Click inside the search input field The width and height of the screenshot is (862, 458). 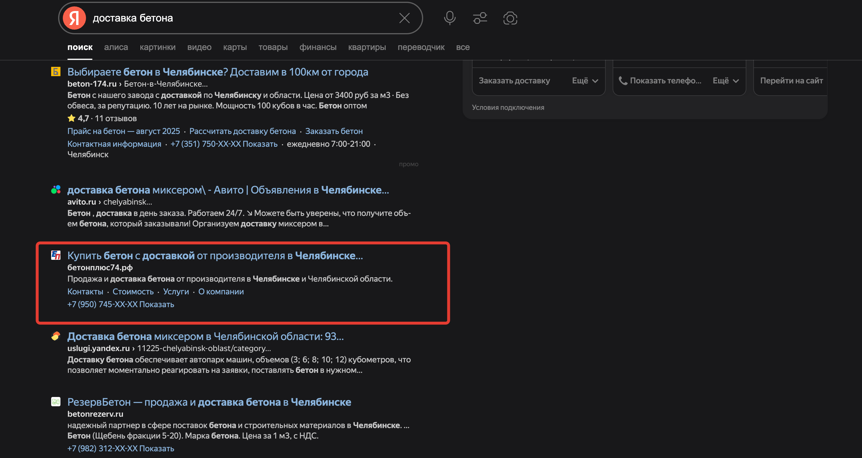click(234, 18)
